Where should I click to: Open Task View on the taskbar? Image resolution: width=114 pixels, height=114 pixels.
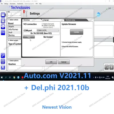pos(10,78)
